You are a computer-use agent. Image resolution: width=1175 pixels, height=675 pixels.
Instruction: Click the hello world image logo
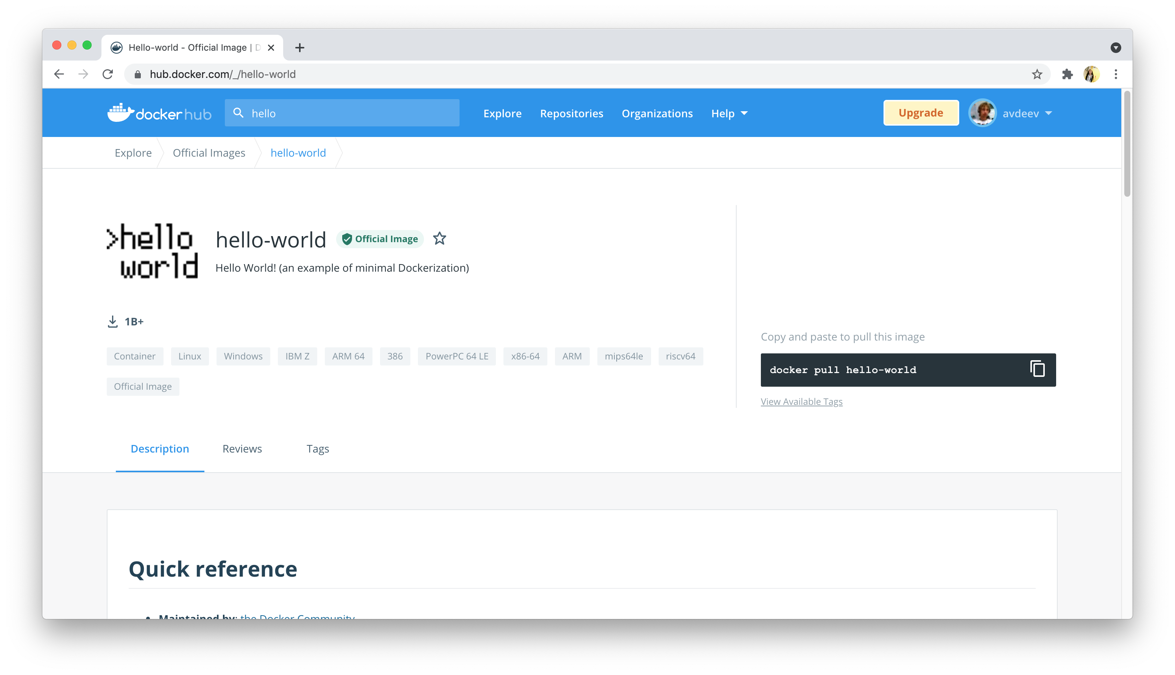point(153,251)
